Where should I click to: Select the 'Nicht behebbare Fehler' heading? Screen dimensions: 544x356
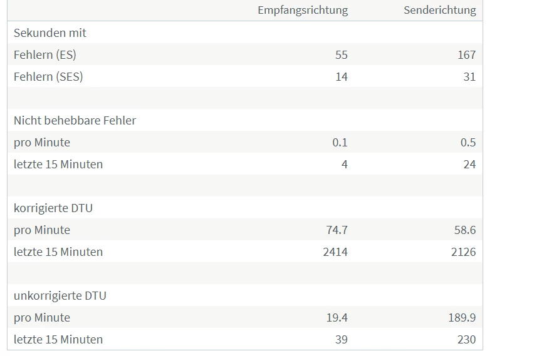[75, 120]
